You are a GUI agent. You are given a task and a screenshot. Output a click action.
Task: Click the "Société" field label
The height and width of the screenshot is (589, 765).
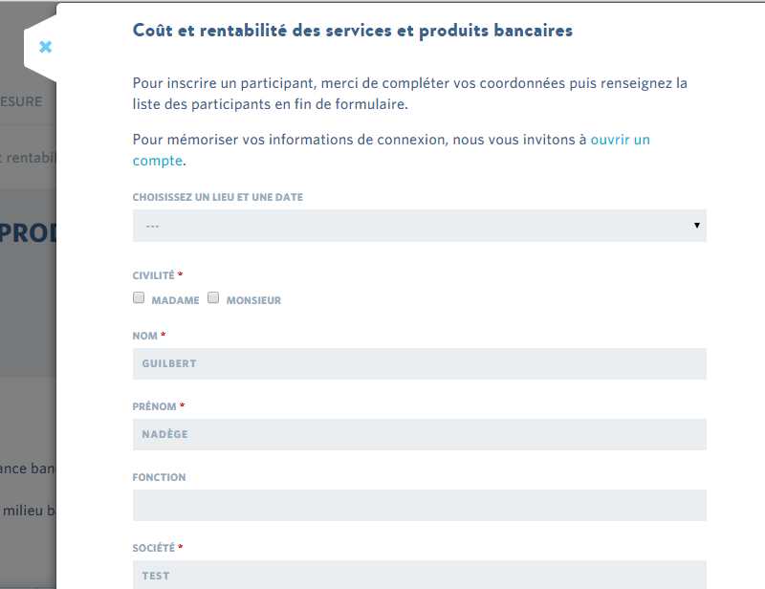(x=153, y=548)
